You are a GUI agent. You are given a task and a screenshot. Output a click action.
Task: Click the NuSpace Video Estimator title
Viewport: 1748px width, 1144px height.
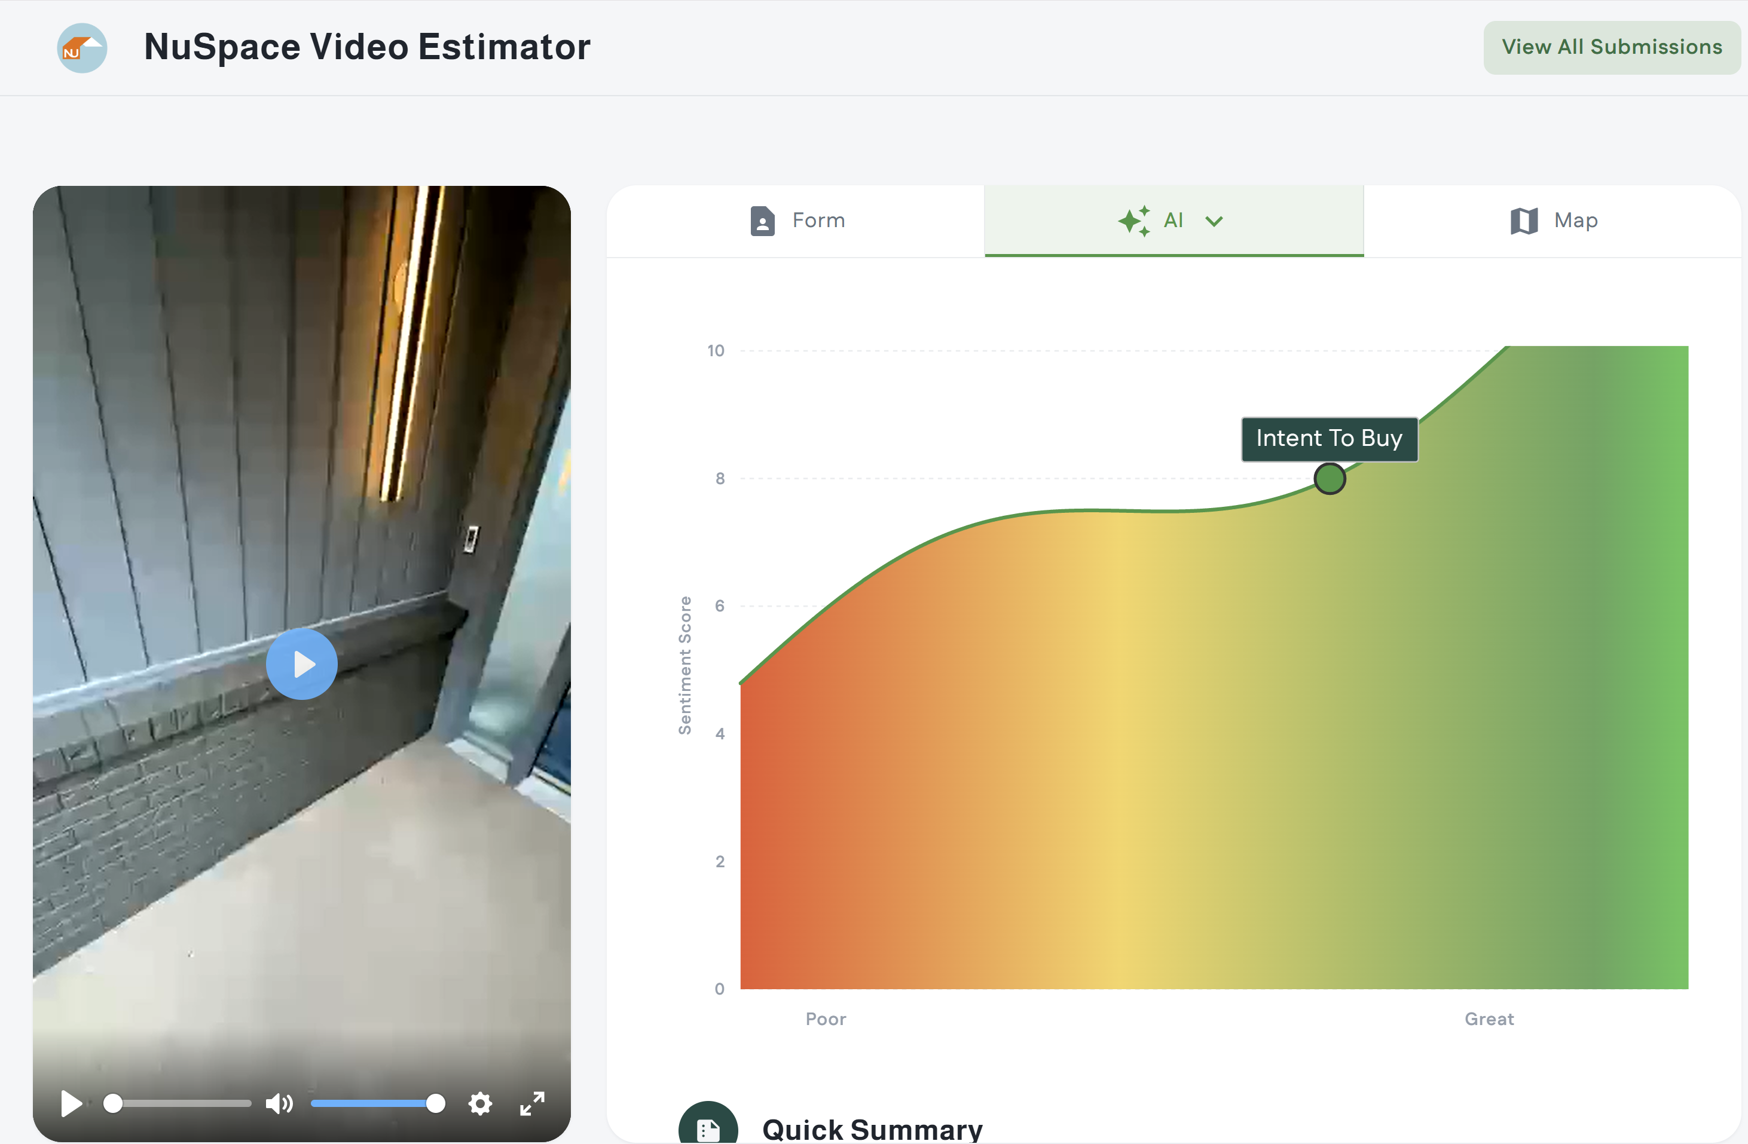click(x=366, y=47)
